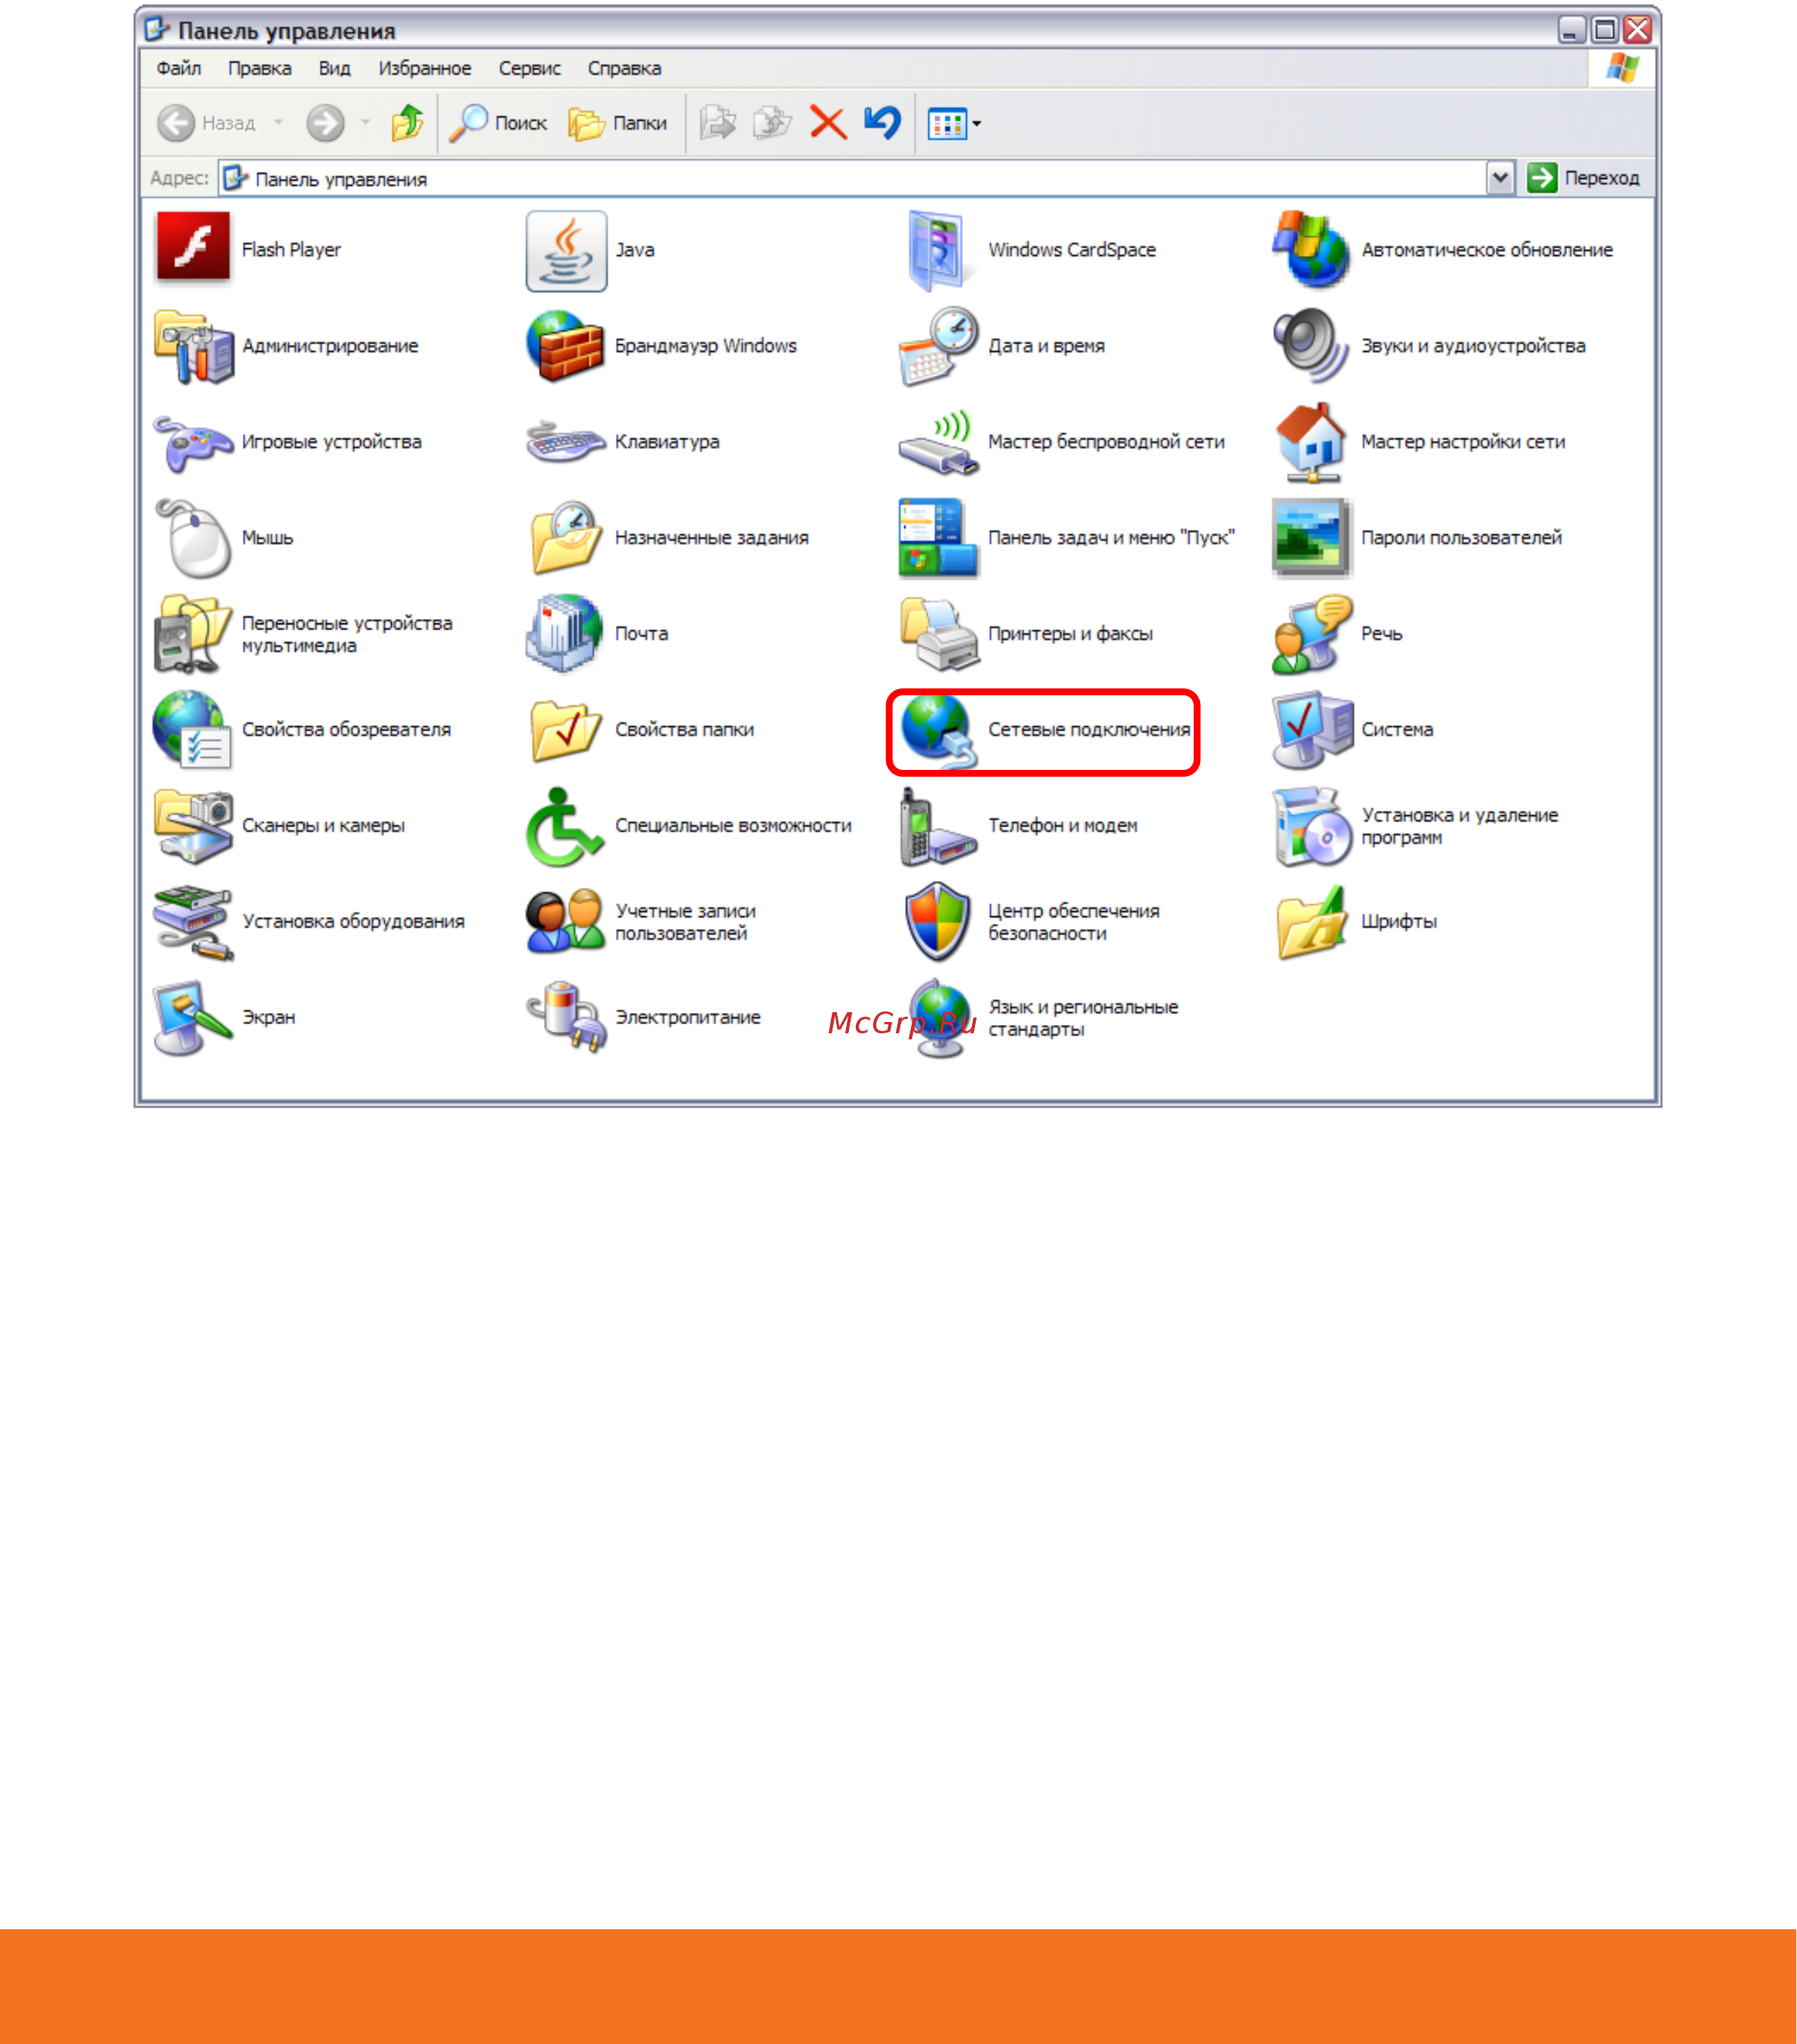1797x2044 pixels.
Task: Open the Звуки и аудиоустройства icon
Action: coord(1311,346)
